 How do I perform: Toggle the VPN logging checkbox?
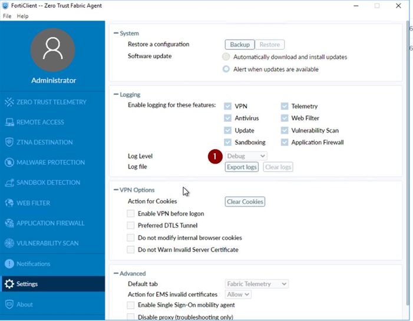(x=227, y=106)
